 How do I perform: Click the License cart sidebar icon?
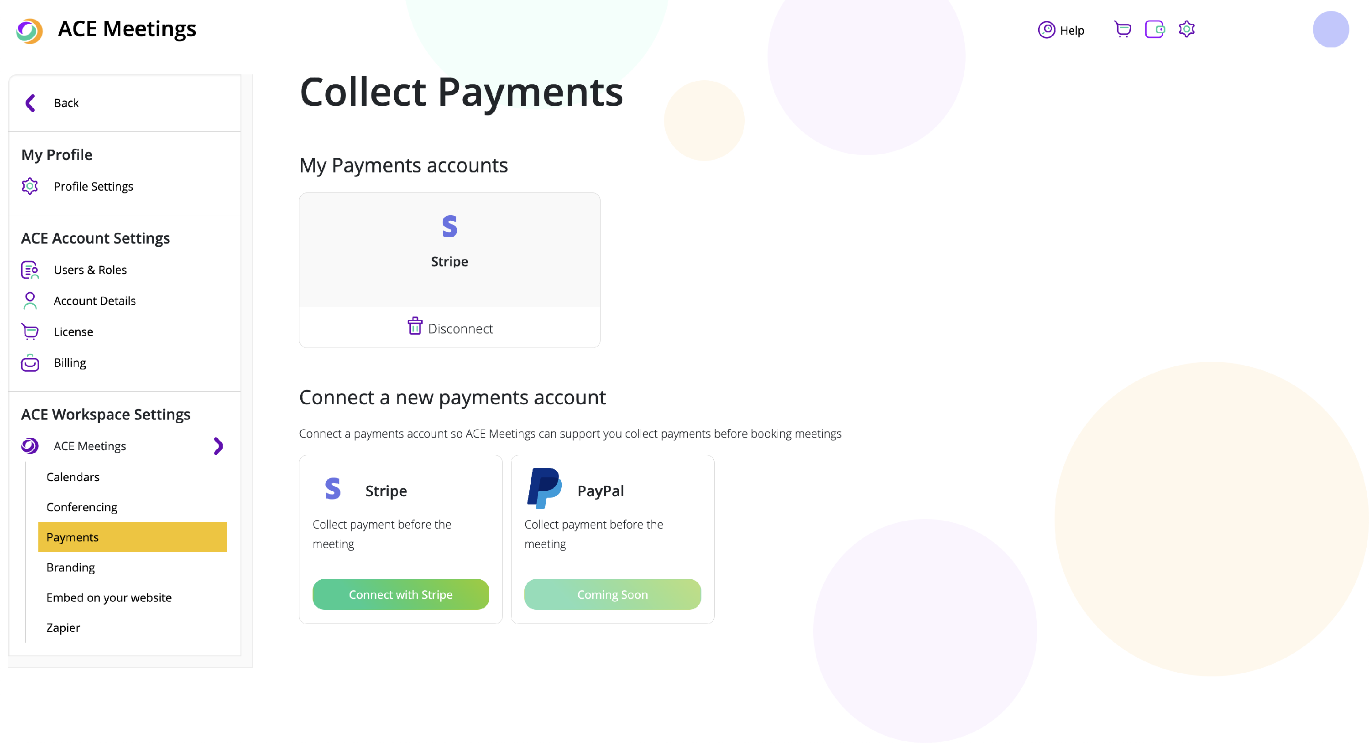point(30,332)
